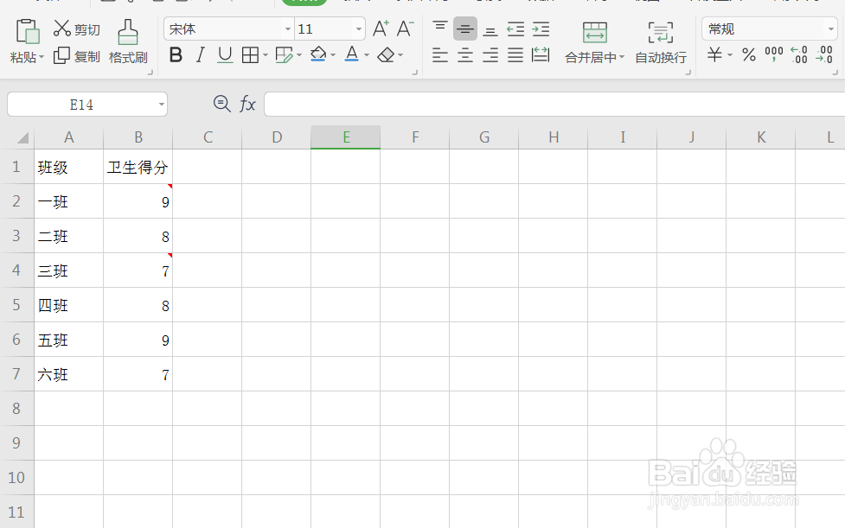Click the eraser clear-format icon
Screen dimensions: 845x528
click(x=386, y=55)
